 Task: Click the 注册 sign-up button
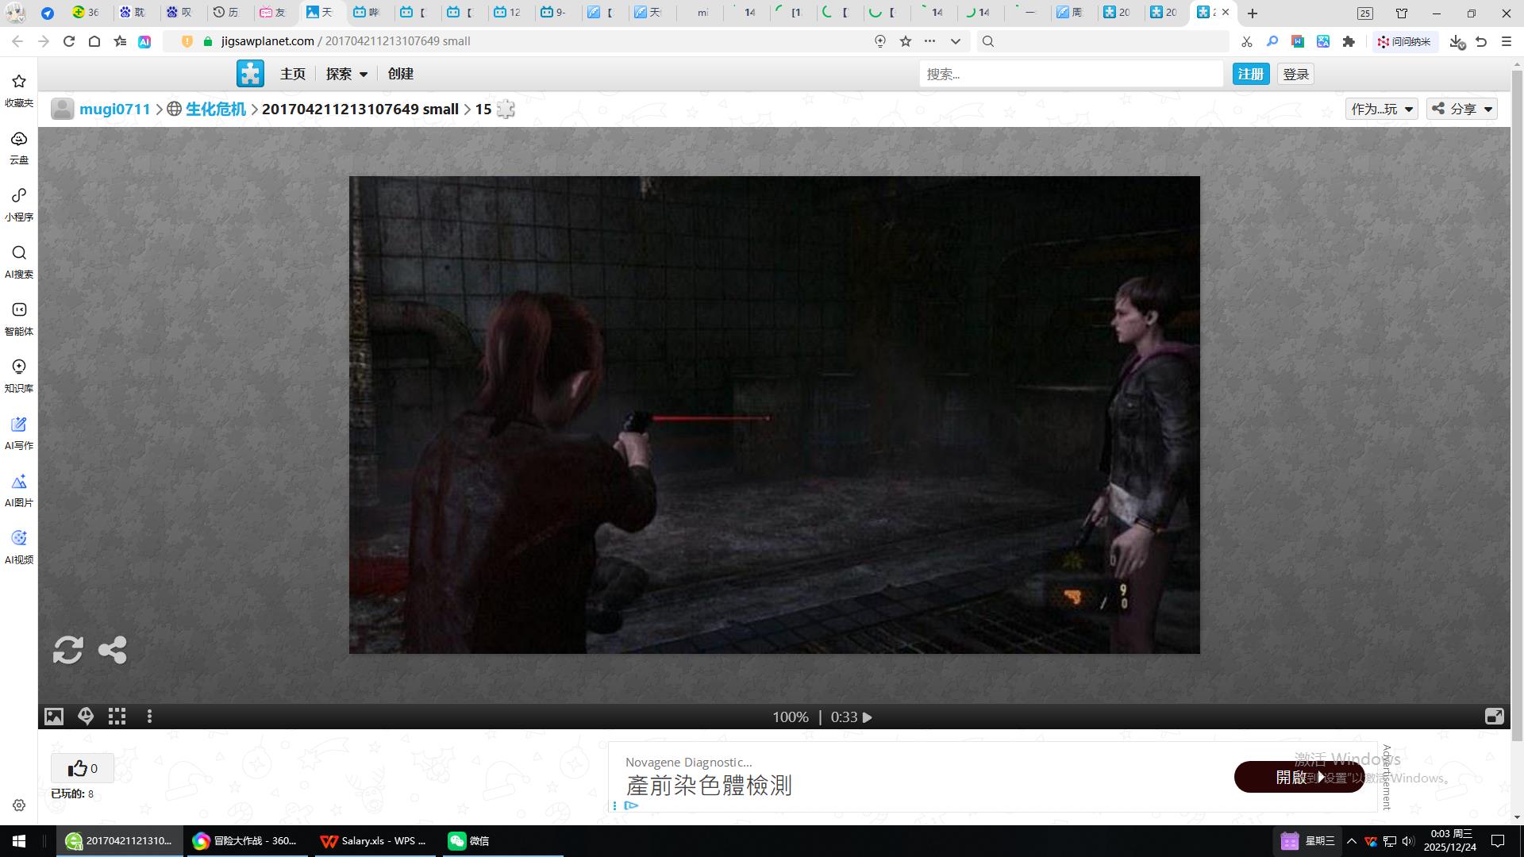pos(1250,74)
